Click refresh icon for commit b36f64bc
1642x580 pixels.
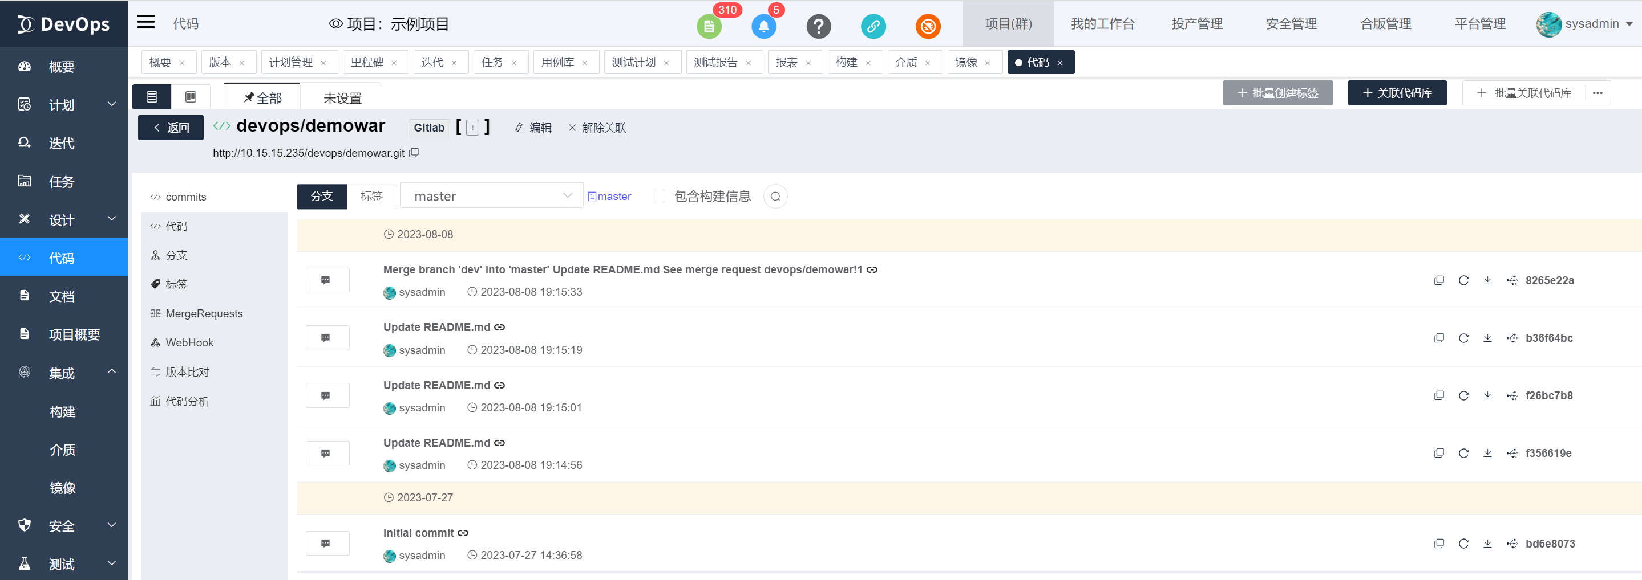[x=1463, y=338]
